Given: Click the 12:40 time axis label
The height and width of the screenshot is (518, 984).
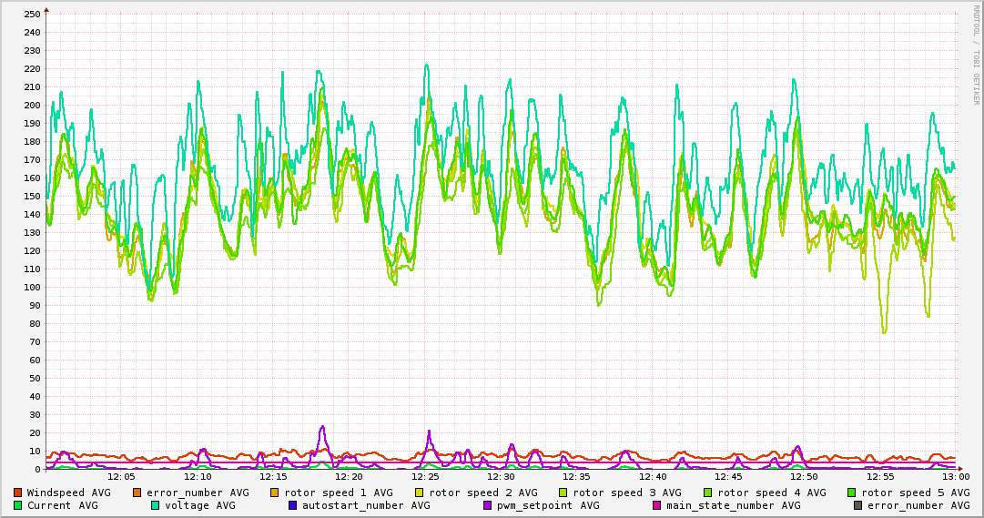Looking at the screenshot, I should tap(653, 477).
